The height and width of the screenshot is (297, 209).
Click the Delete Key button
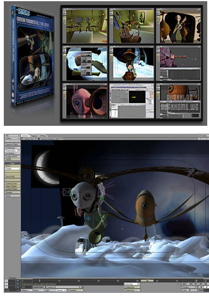point(132,290)
